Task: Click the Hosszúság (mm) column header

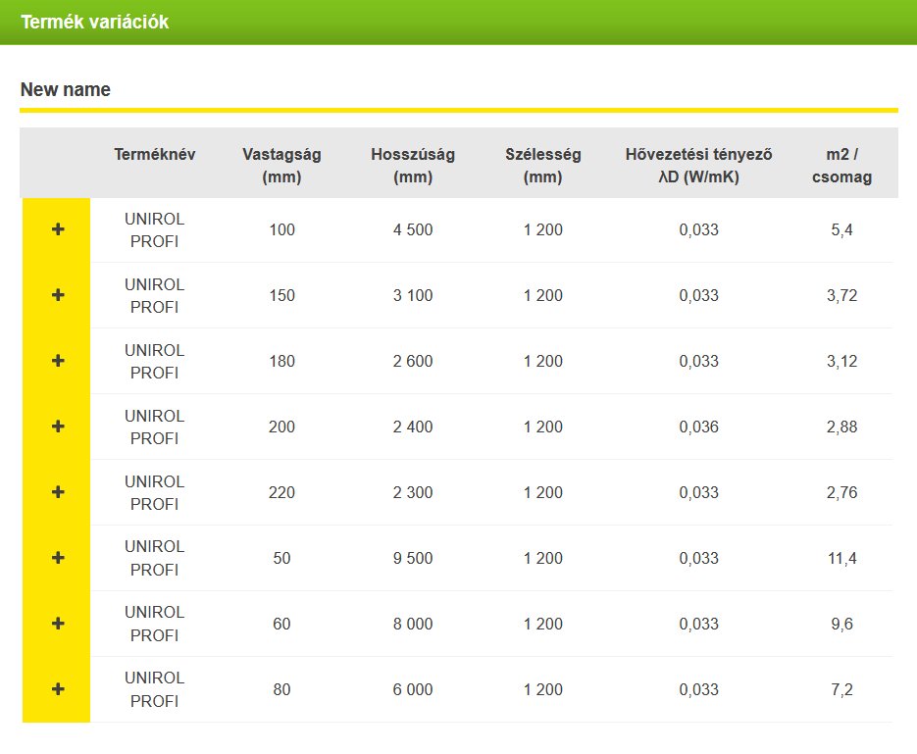Action: pyautogui.click(x=413, y=166)
